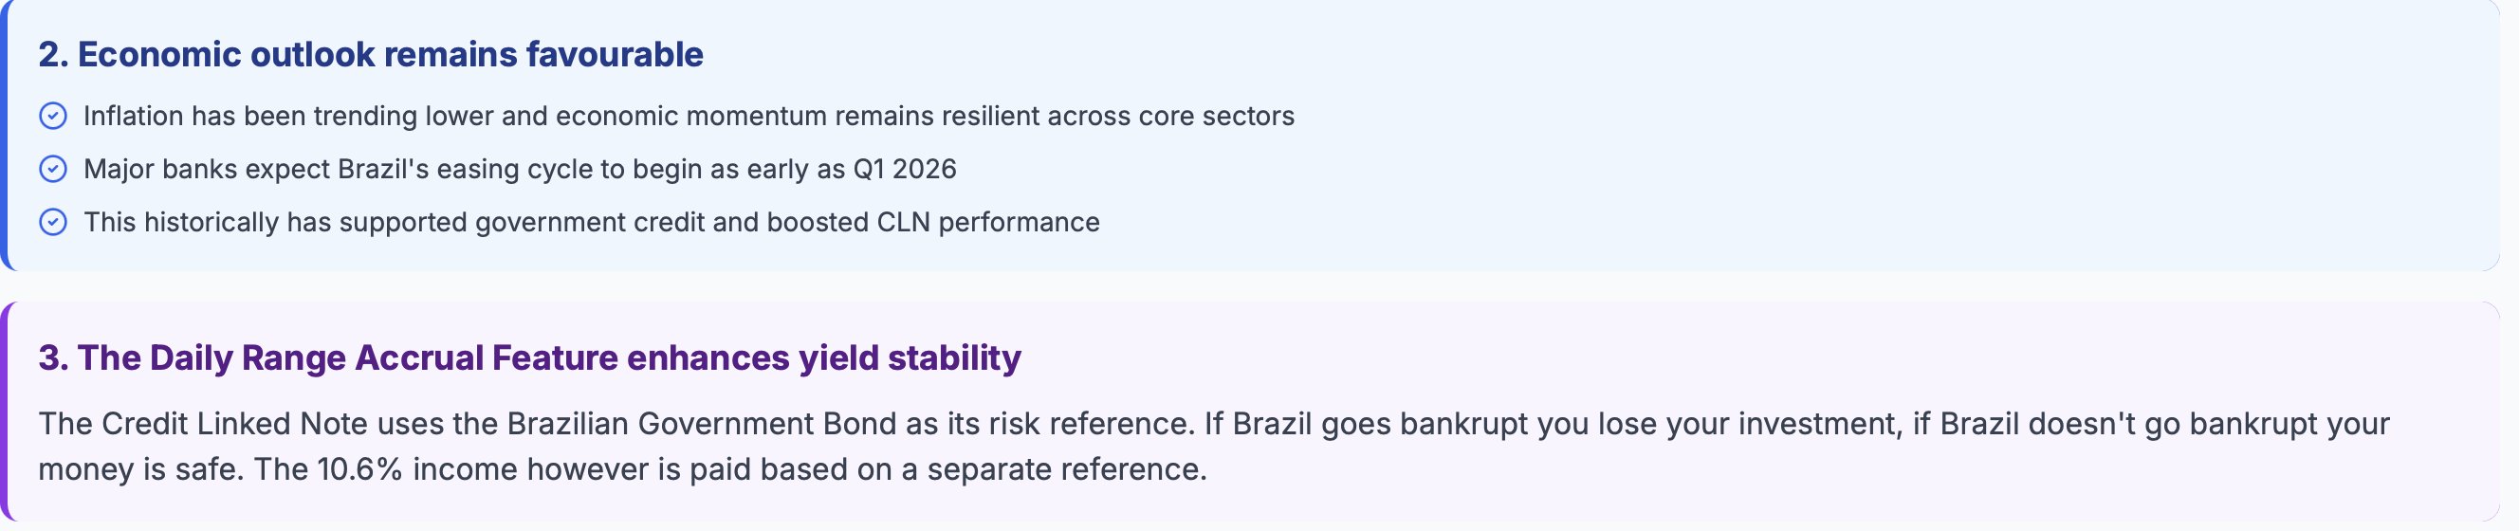Click the check icon beside CLN performance bullet
This screenshot has width=2519, height=531.
pyautogui.click(x=53, y=223)
